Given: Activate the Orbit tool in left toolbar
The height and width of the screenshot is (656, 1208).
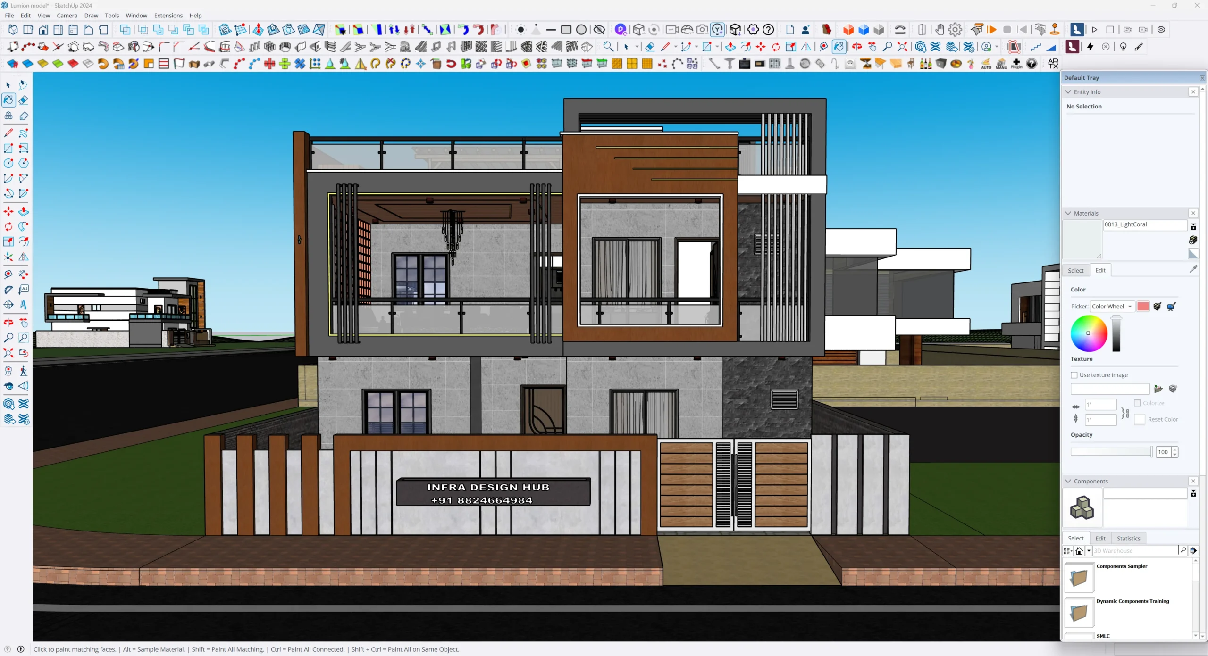Looking at the screenshot, I should 8,323.
